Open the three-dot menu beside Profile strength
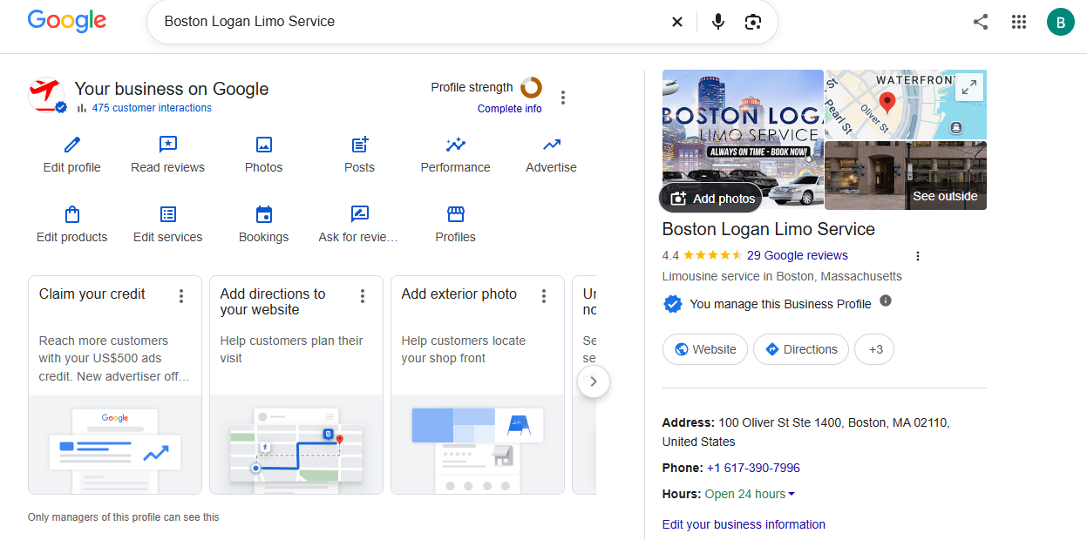1087x540 pixels. [563, 97]
